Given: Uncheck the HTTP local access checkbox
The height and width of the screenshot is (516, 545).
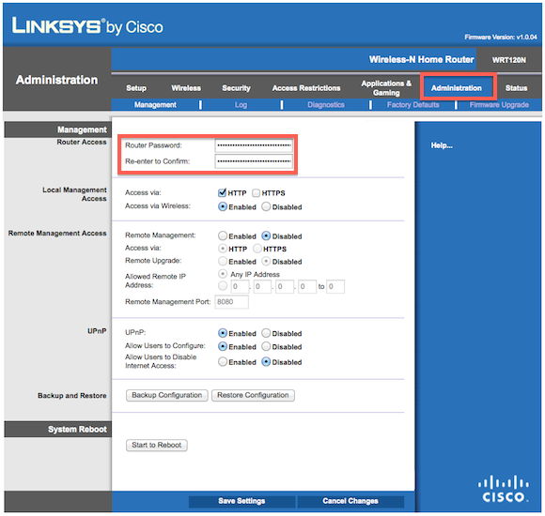Looking at the screenshot, I should 222,193.
